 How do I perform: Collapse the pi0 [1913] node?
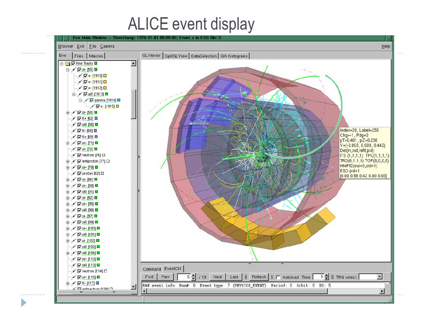pos(74,95)
